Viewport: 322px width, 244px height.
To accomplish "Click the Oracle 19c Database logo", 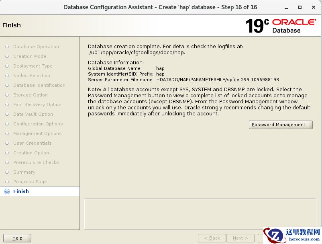I will coord(281,26).
